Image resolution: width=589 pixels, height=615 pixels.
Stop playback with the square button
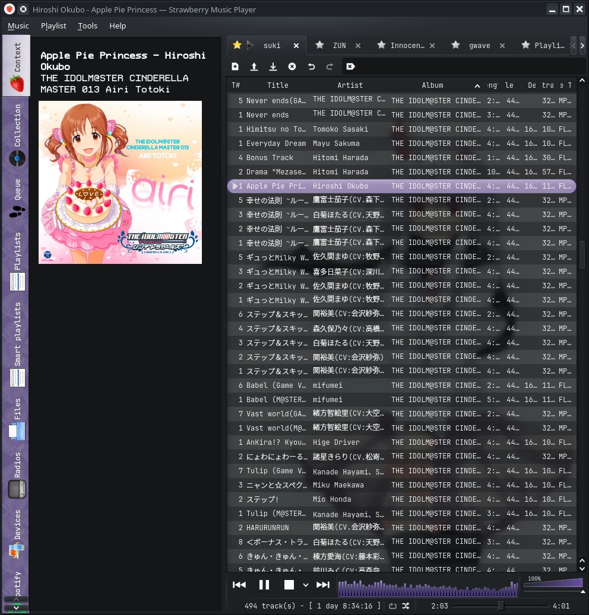click(x=289, y=585)
